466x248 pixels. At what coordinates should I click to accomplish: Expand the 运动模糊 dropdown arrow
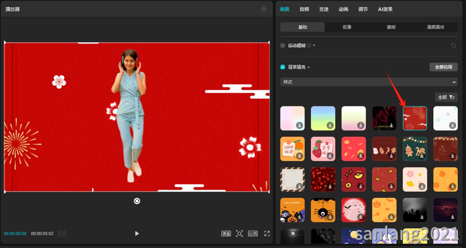314,45
